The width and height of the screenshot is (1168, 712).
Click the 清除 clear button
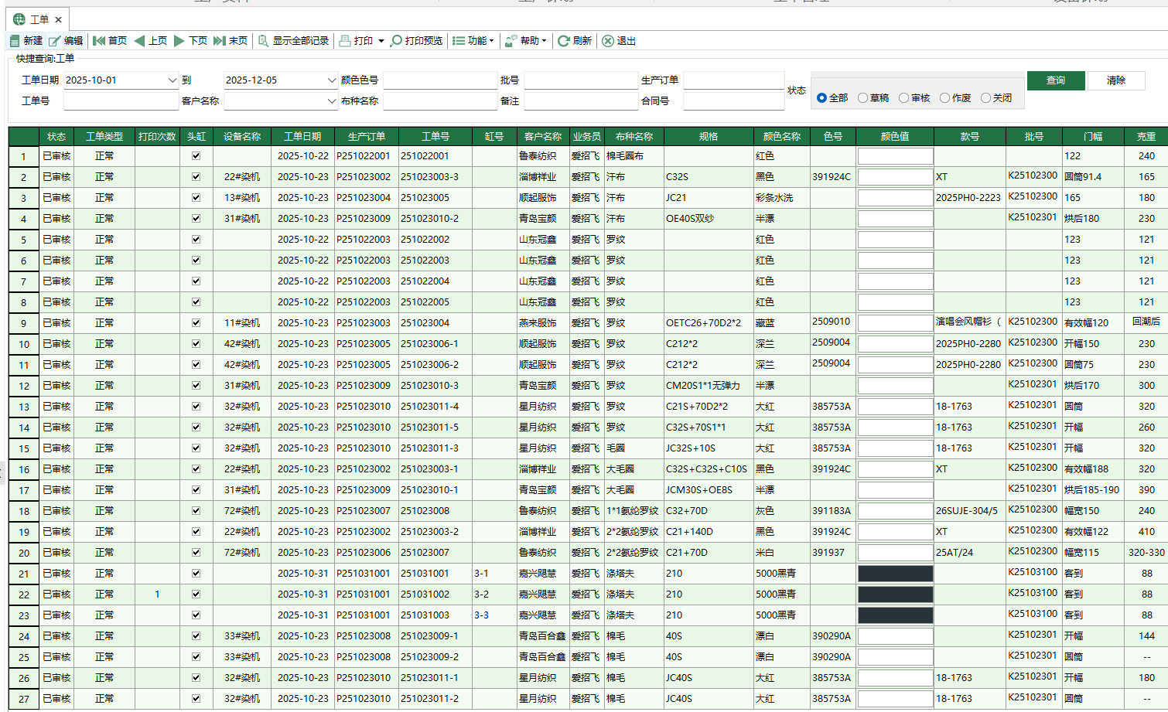[1115, 80]
